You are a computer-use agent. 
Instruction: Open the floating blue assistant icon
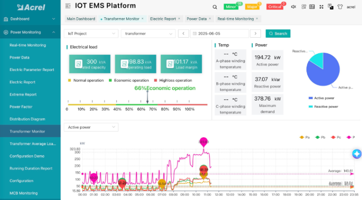point(357,154)
